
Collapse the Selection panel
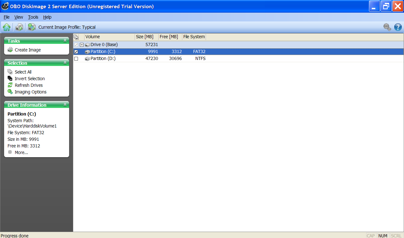pyautogui.click(x=65, y=63)
